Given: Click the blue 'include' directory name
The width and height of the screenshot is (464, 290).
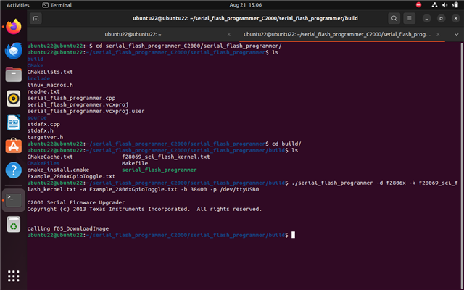Looking at the screenshot, I should tap(38, 78).
